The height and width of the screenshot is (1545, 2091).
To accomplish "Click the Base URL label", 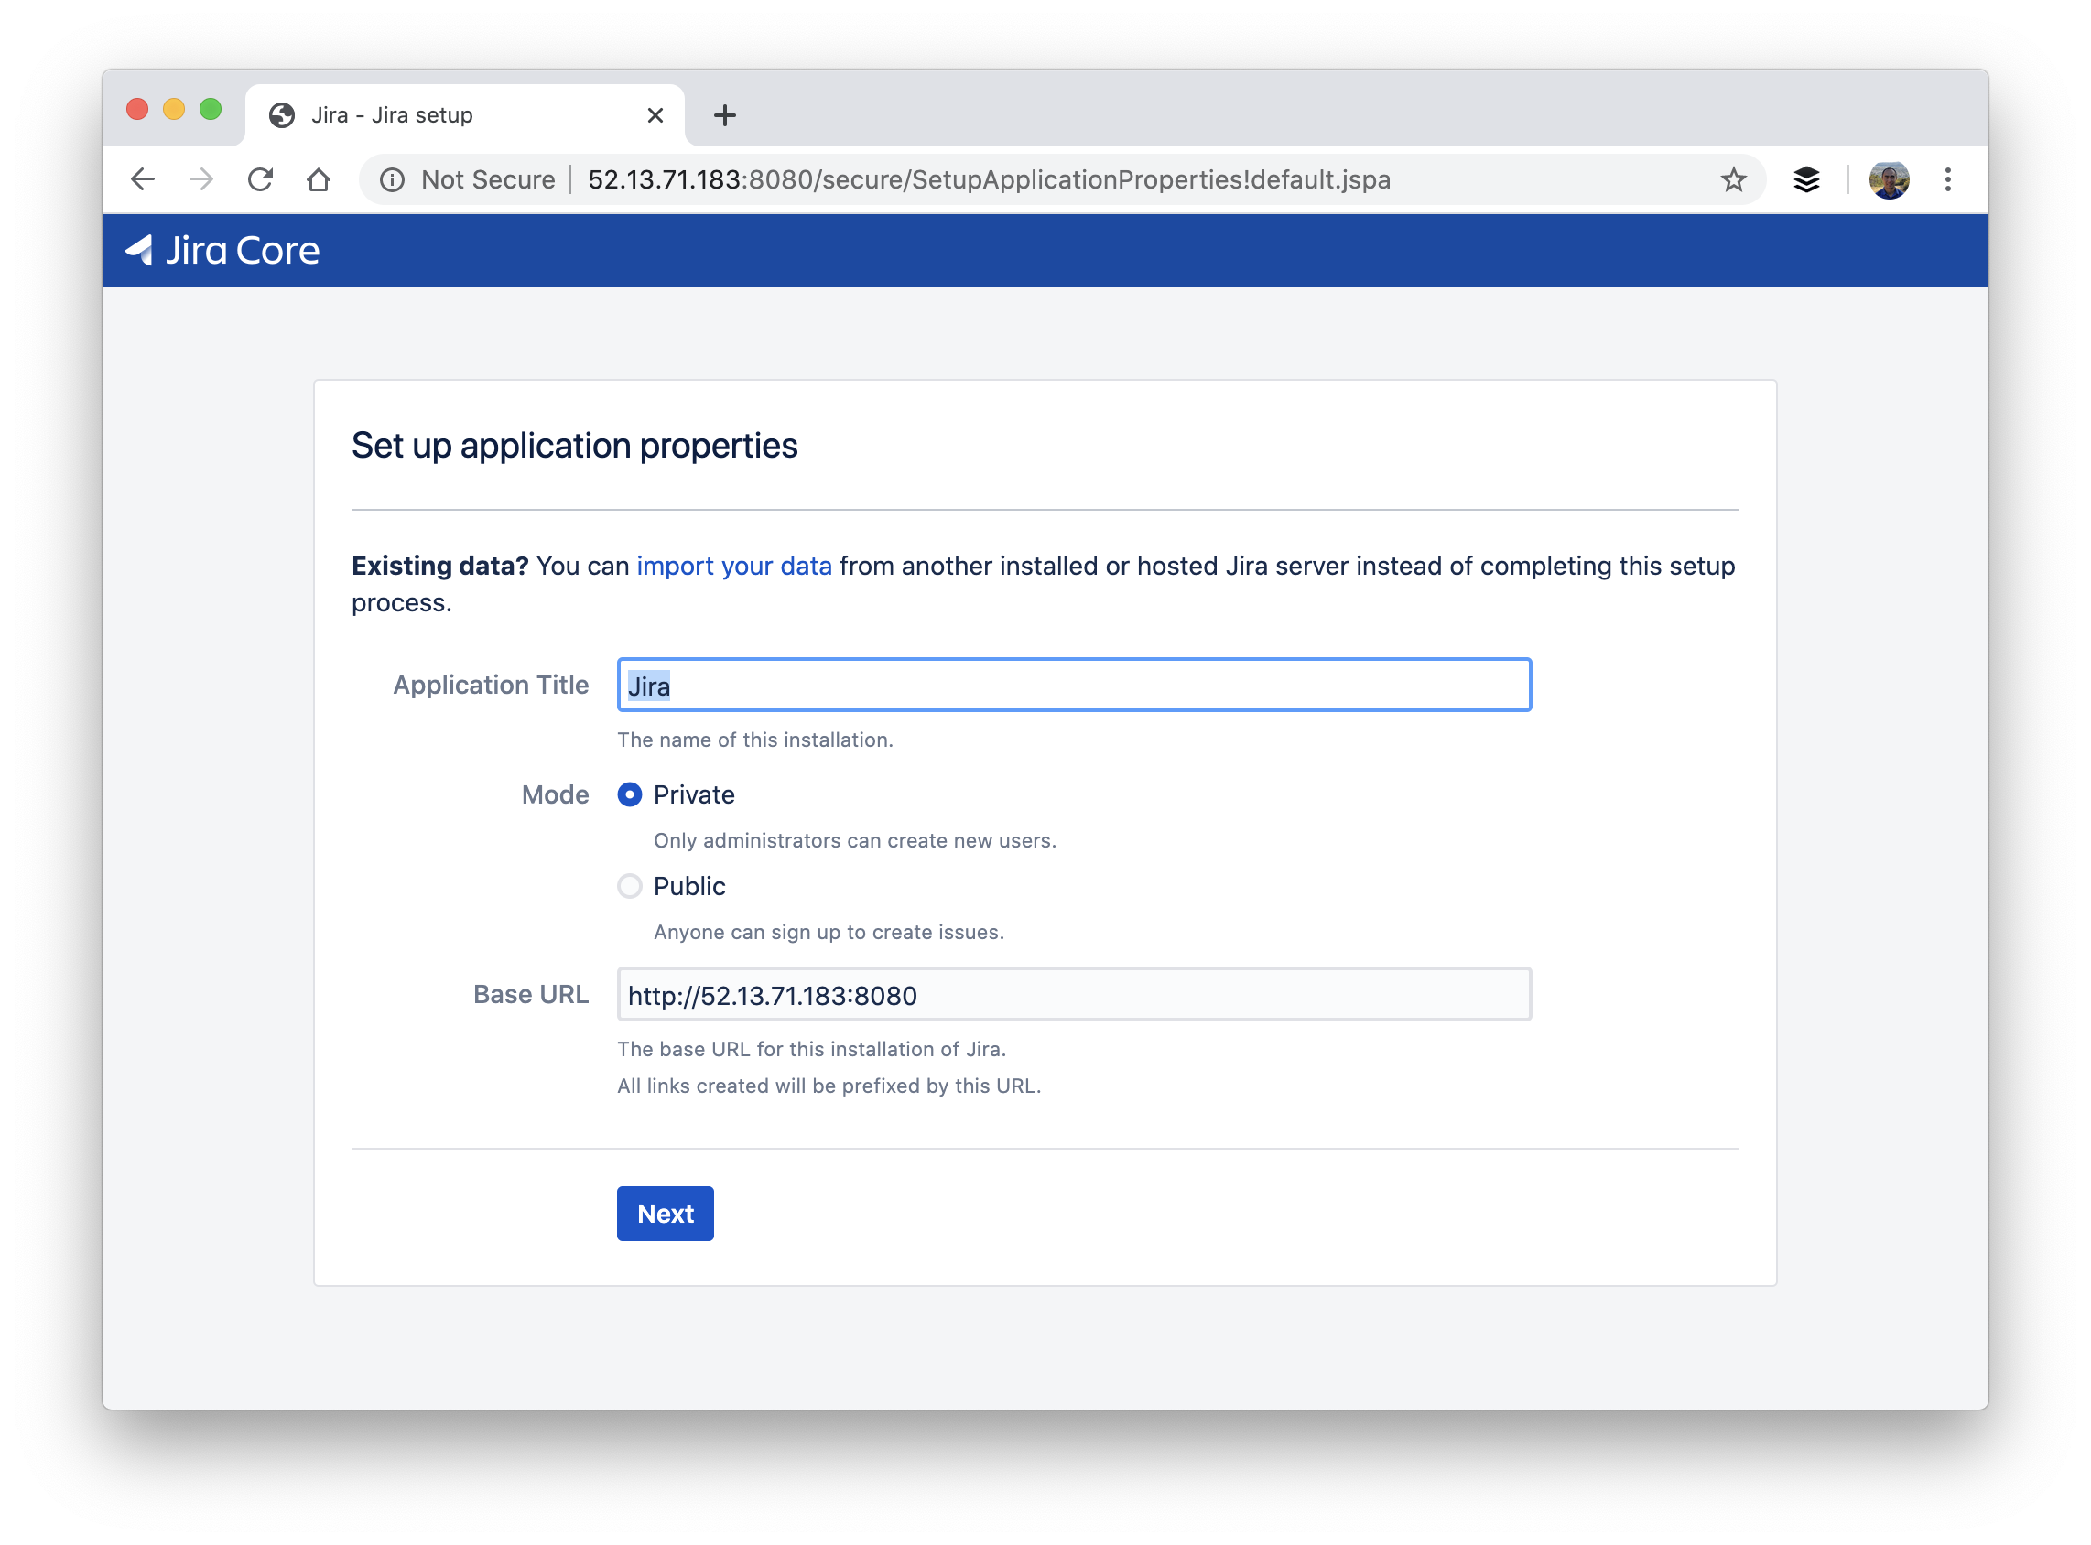I will coord(530,995).
